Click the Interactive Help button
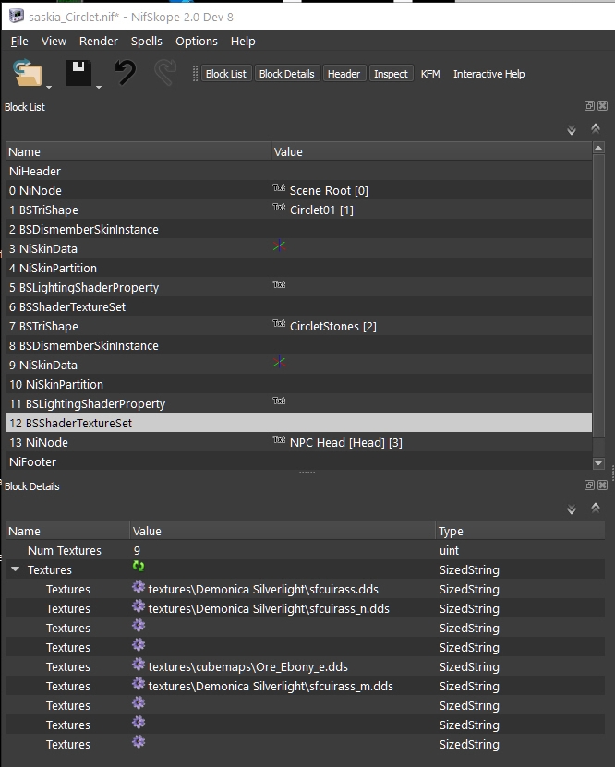The width and height of the screenshot is (615, 767). coord(488,74)
